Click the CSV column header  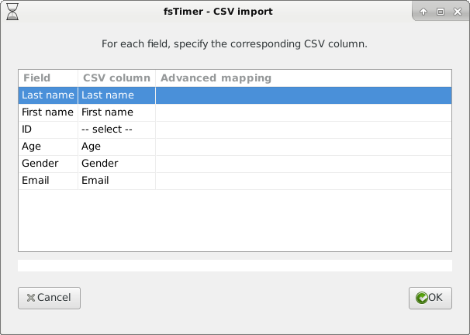116,78
